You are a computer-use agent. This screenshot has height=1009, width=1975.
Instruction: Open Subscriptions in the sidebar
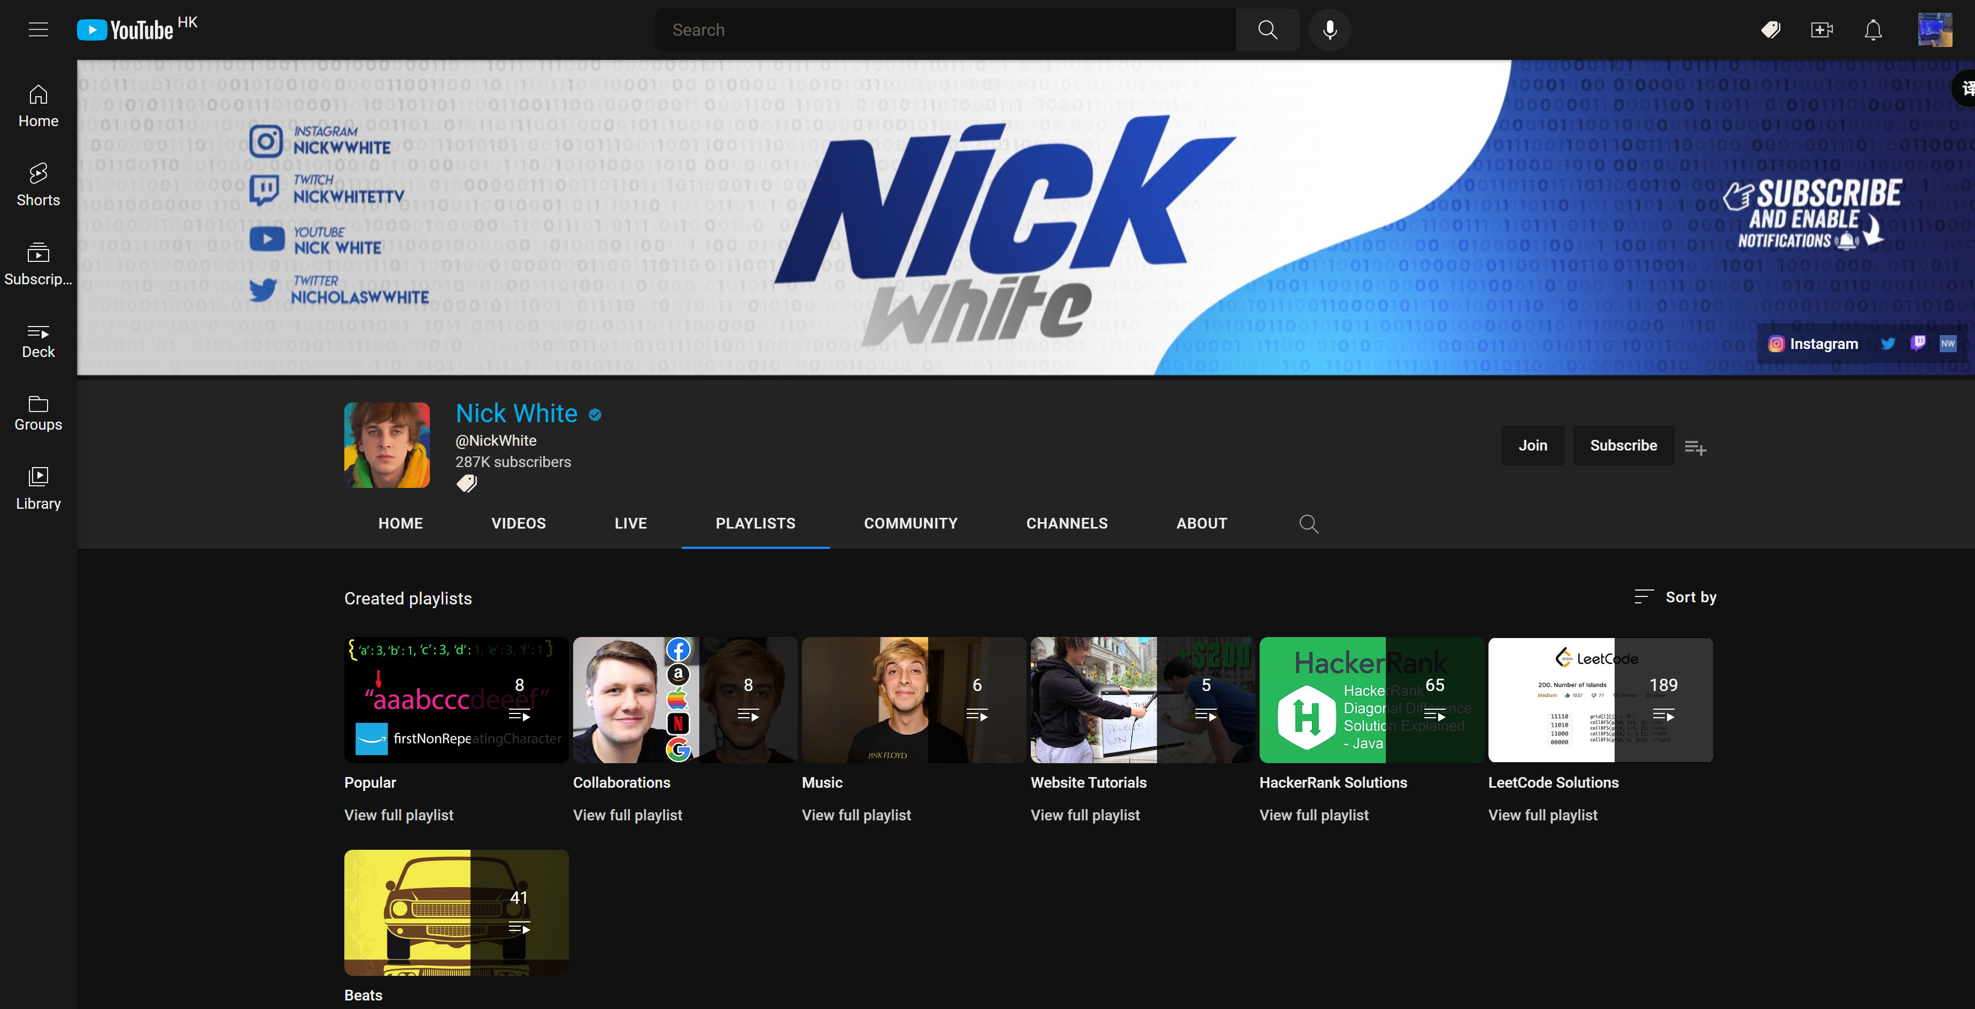[x=38, y=265]
